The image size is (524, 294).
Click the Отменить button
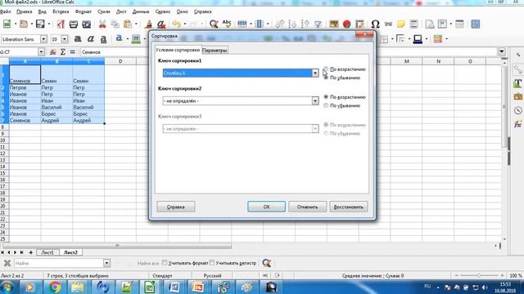coord(308,207)
